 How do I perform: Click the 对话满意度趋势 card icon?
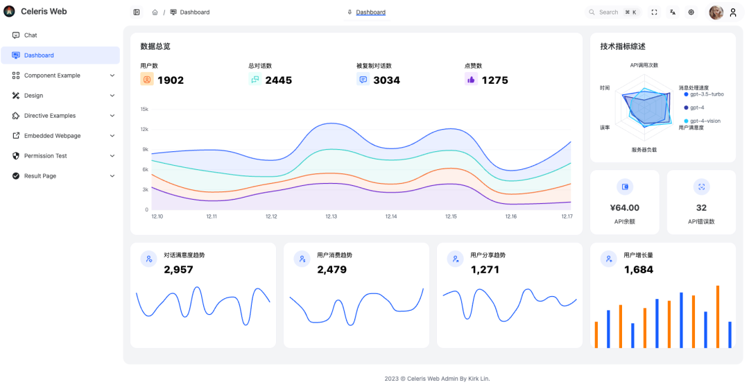point(148,259)
